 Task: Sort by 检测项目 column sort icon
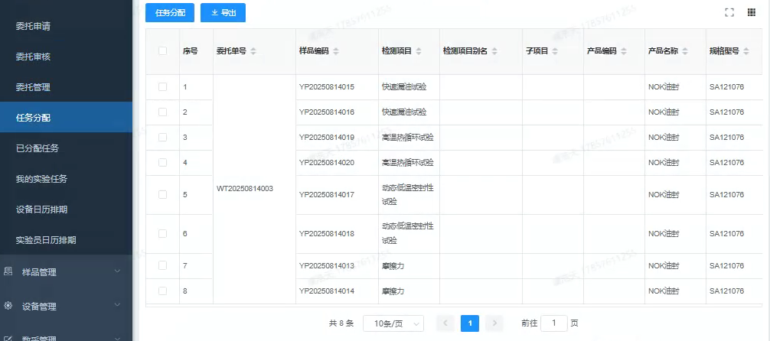pyautogui.click(x=419, y=51)
